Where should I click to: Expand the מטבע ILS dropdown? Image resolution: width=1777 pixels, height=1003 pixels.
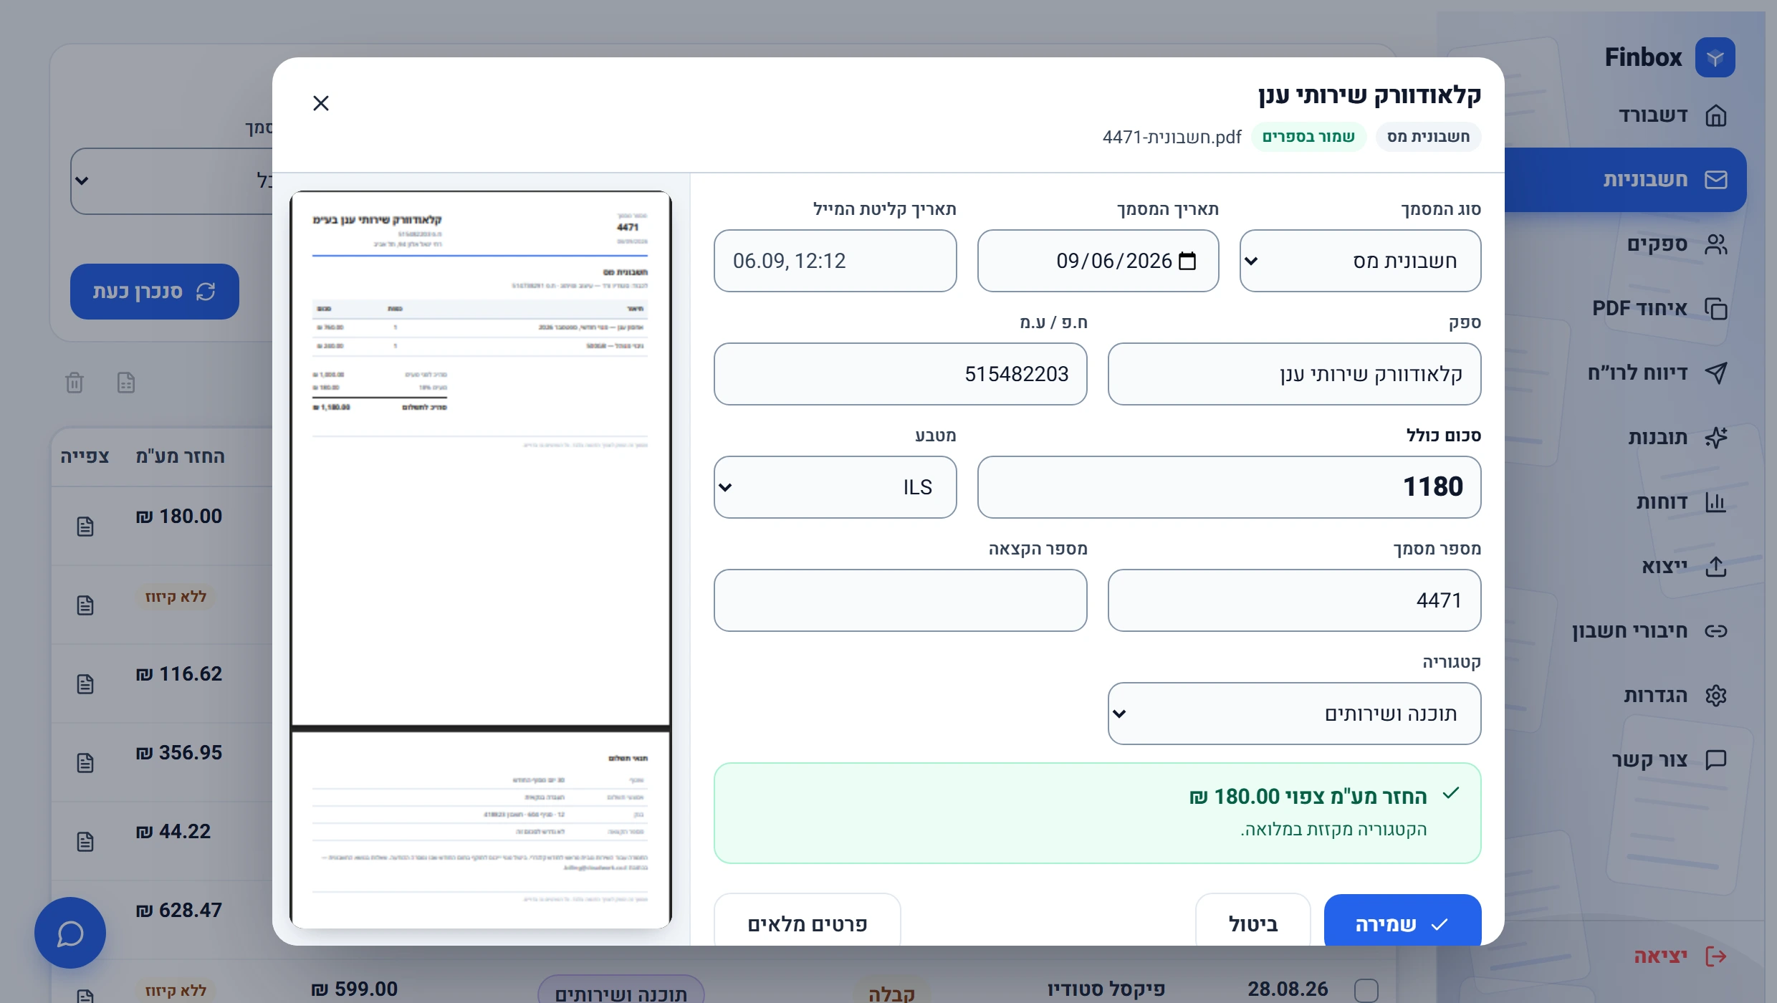coord(835,487)
